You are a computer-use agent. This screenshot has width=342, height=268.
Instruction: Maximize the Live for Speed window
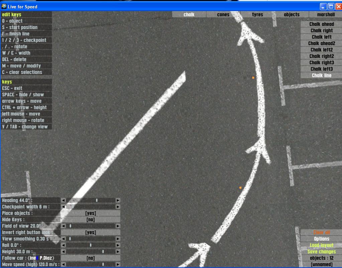pos(331,7)
